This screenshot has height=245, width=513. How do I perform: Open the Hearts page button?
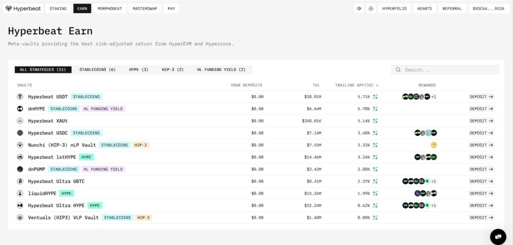(424, 8)
